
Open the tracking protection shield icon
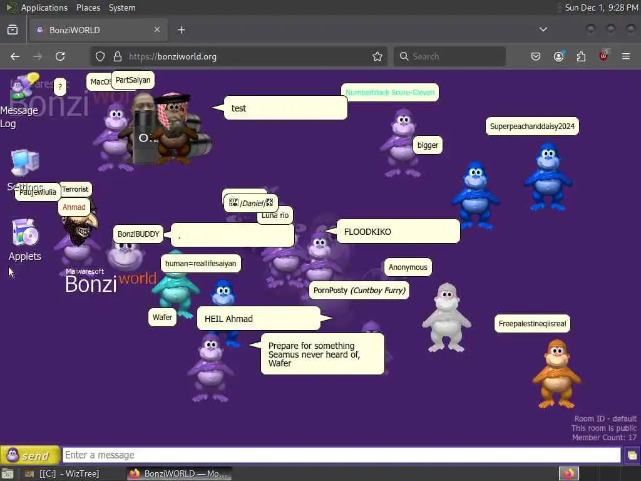click(x=100, y=56)
